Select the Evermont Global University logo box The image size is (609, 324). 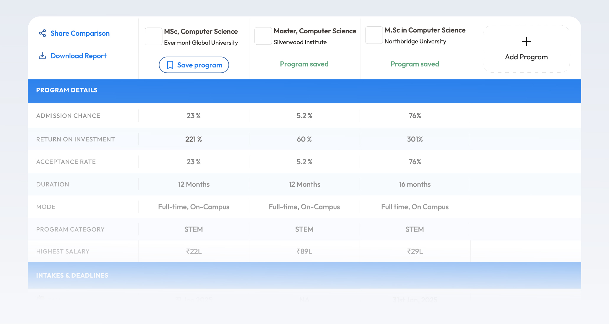point(153,36)
